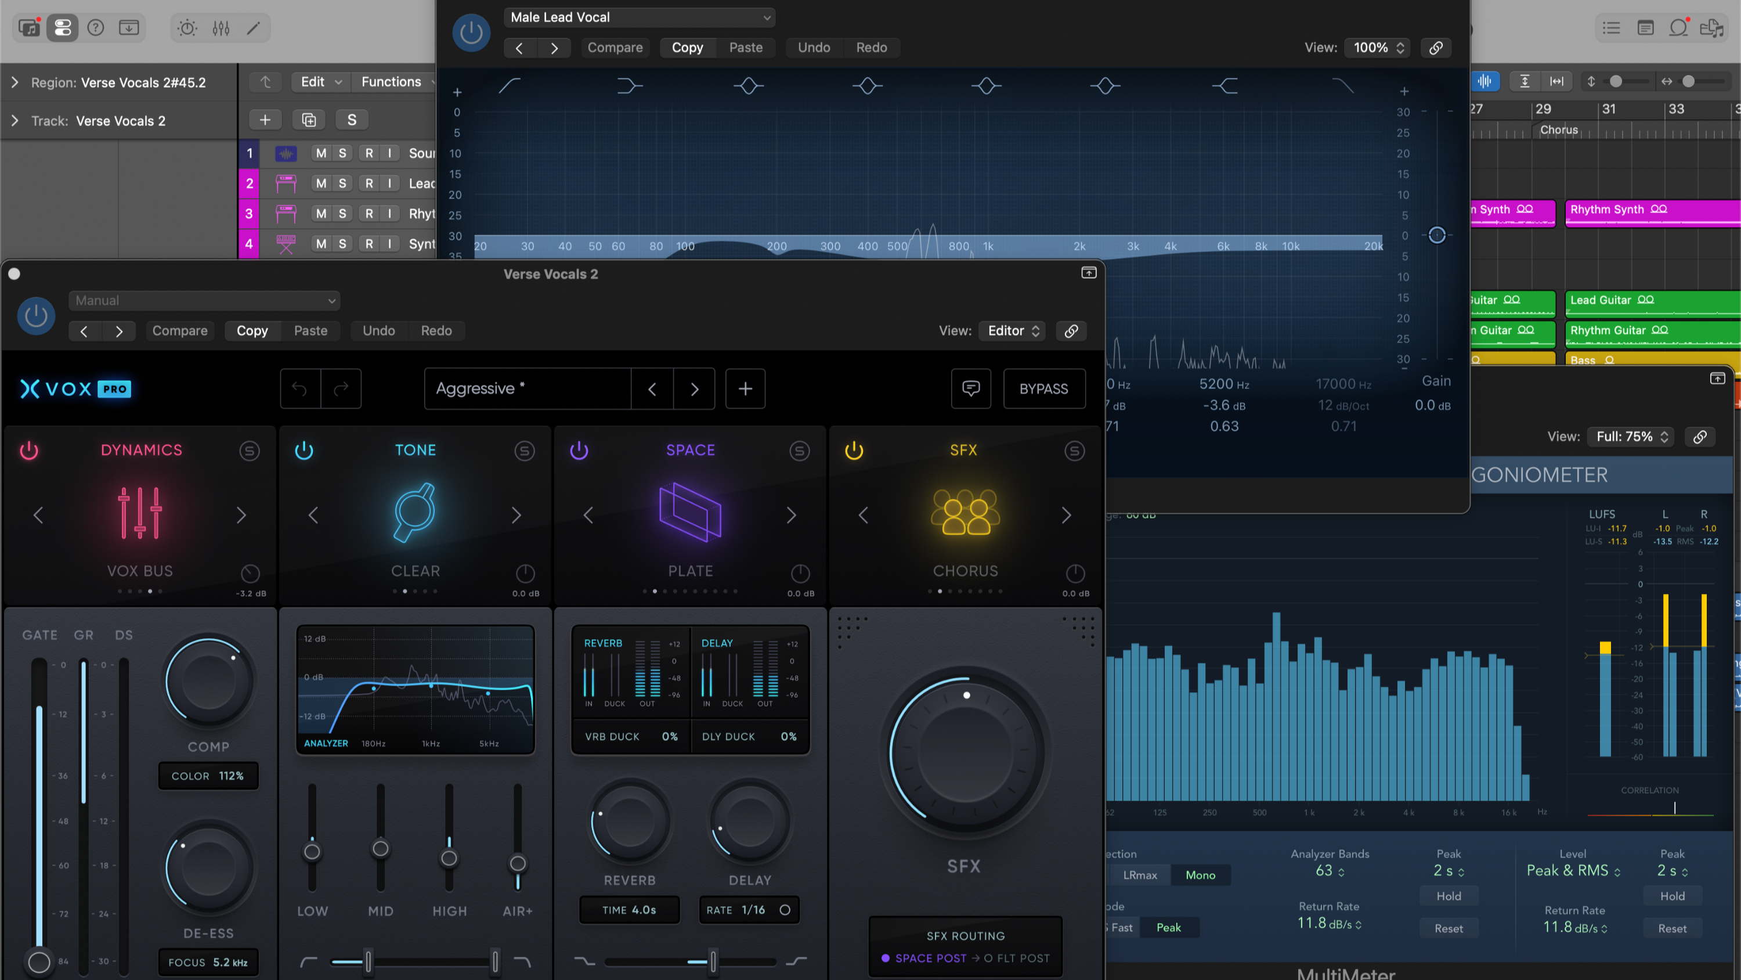Open the Male Lead Vocal preset dropdown

(x=640, y=17)
